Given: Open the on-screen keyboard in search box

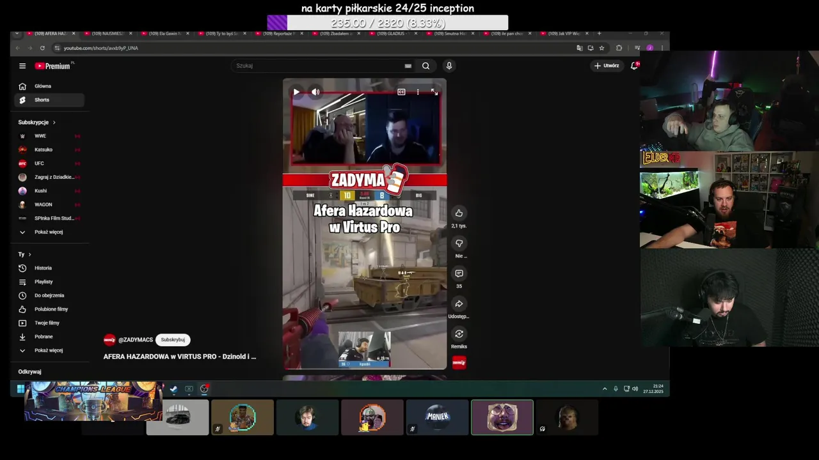Looking at the screenshot, I should [408, 66].
